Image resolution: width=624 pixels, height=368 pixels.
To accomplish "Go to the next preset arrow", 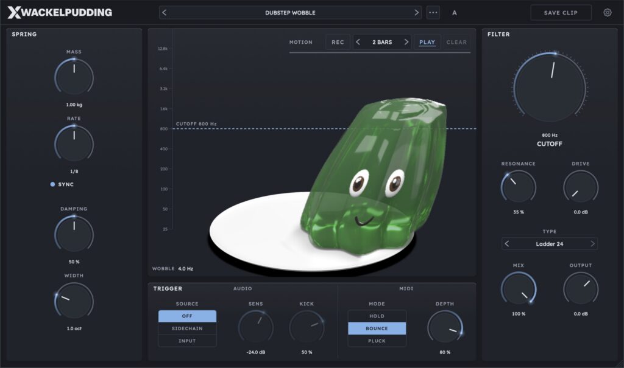I will [416, 12].
